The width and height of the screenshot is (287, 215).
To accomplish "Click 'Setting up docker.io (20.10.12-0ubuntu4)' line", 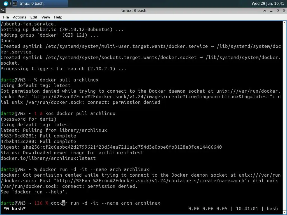I will [x=62, y=29].
